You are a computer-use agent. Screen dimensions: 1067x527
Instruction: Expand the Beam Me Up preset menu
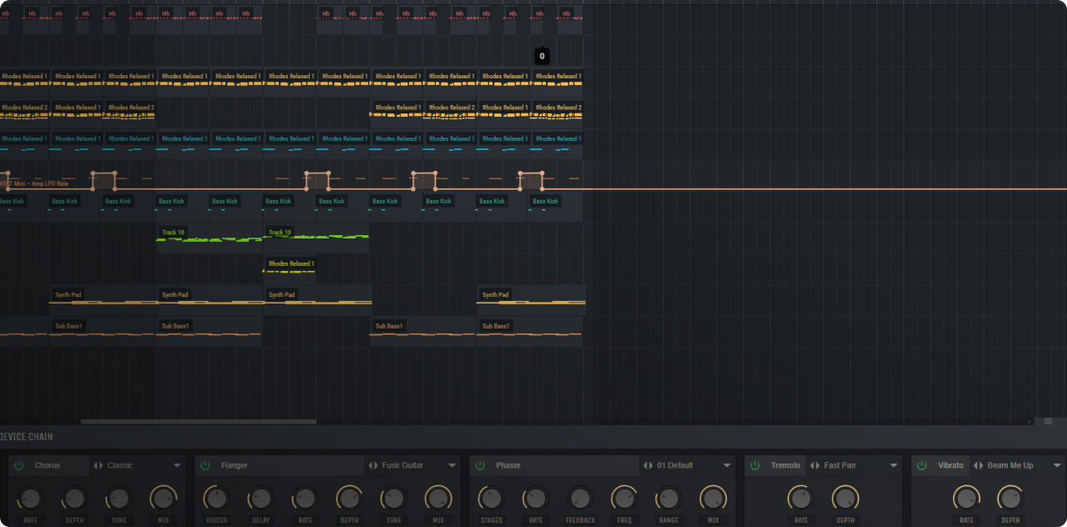tap(1057, 465)
